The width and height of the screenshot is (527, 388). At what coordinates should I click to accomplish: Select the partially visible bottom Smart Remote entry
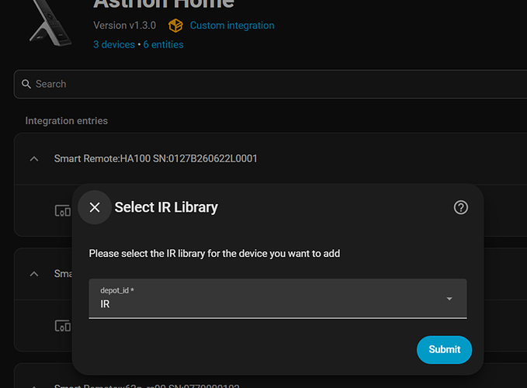147,386
